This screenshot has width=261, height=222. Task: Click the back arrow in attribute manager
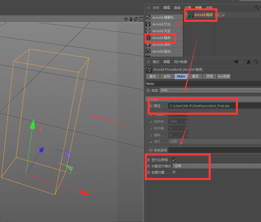(236, 62)
